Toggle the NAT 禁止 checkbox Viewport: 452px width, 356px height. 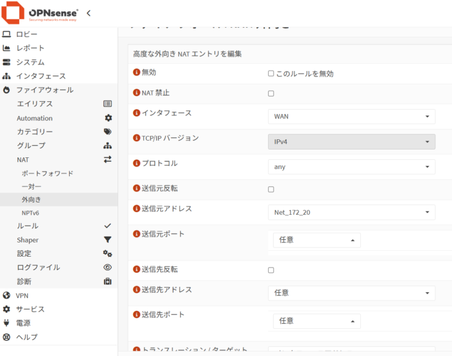click(x=271, y=94)
